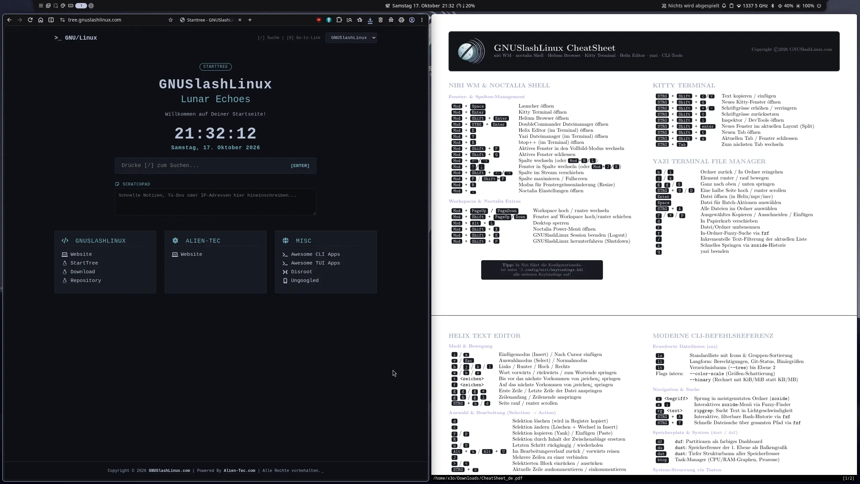Viewport: 860px width, 484px height.
Task: Open the Repository link
Action: click(85, 280)
